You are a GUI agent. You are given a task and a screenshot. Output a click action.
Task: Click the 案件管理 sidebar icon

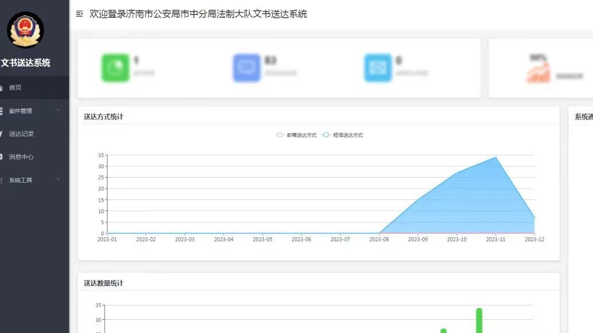pyautogui.click(x=2, y=111)
